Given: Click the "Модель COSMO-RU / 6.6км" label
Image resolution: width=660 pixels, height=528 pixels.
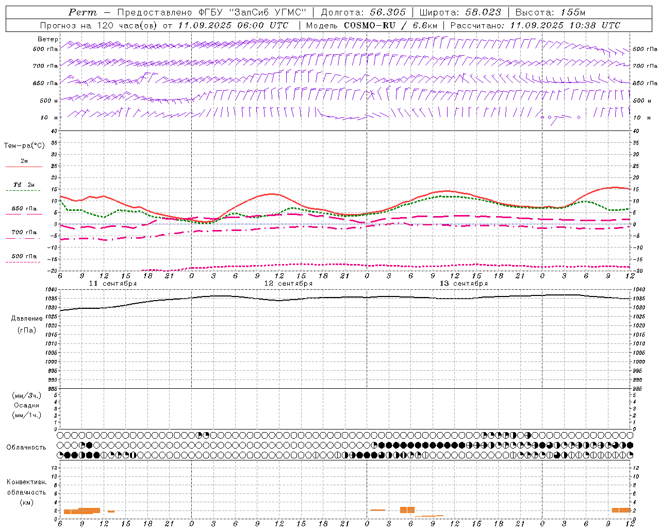Looking at the screenshot, I should (x=372, y=25).
